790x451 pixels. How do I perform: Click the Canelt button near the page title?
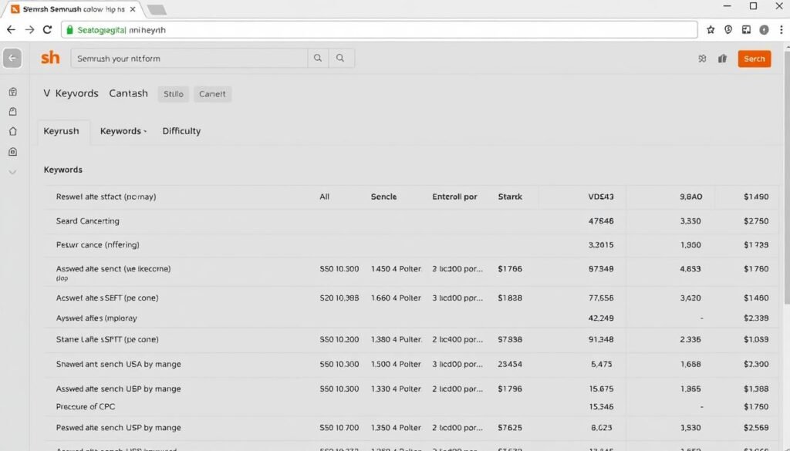coord(212,93)
